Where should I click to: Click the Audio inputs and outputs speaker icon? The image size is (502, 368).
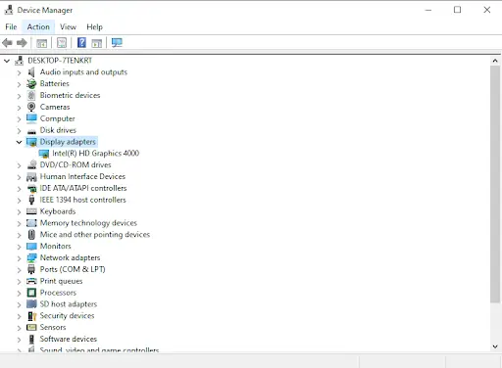click(31, 72)
